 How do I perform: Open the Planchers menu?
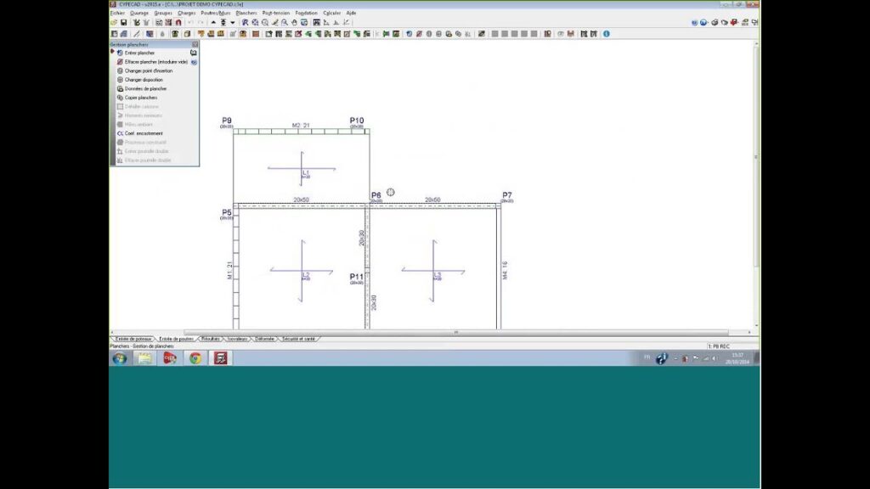pos(246,14)
